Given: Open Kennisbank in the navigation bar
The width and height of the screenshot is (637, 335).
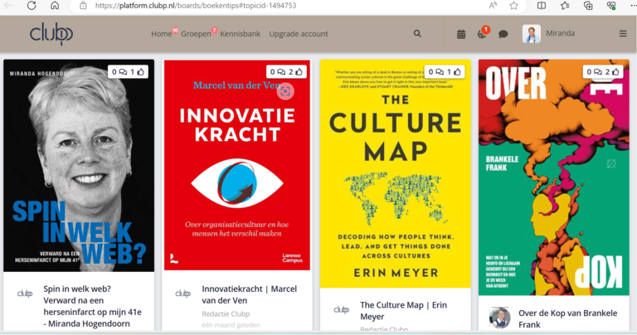Looking at the screenshot, I should click(240, 34).
